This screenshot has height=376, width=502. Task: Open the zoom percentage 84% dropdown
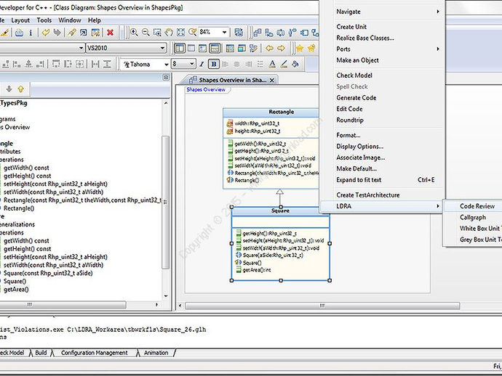(224, 32)
